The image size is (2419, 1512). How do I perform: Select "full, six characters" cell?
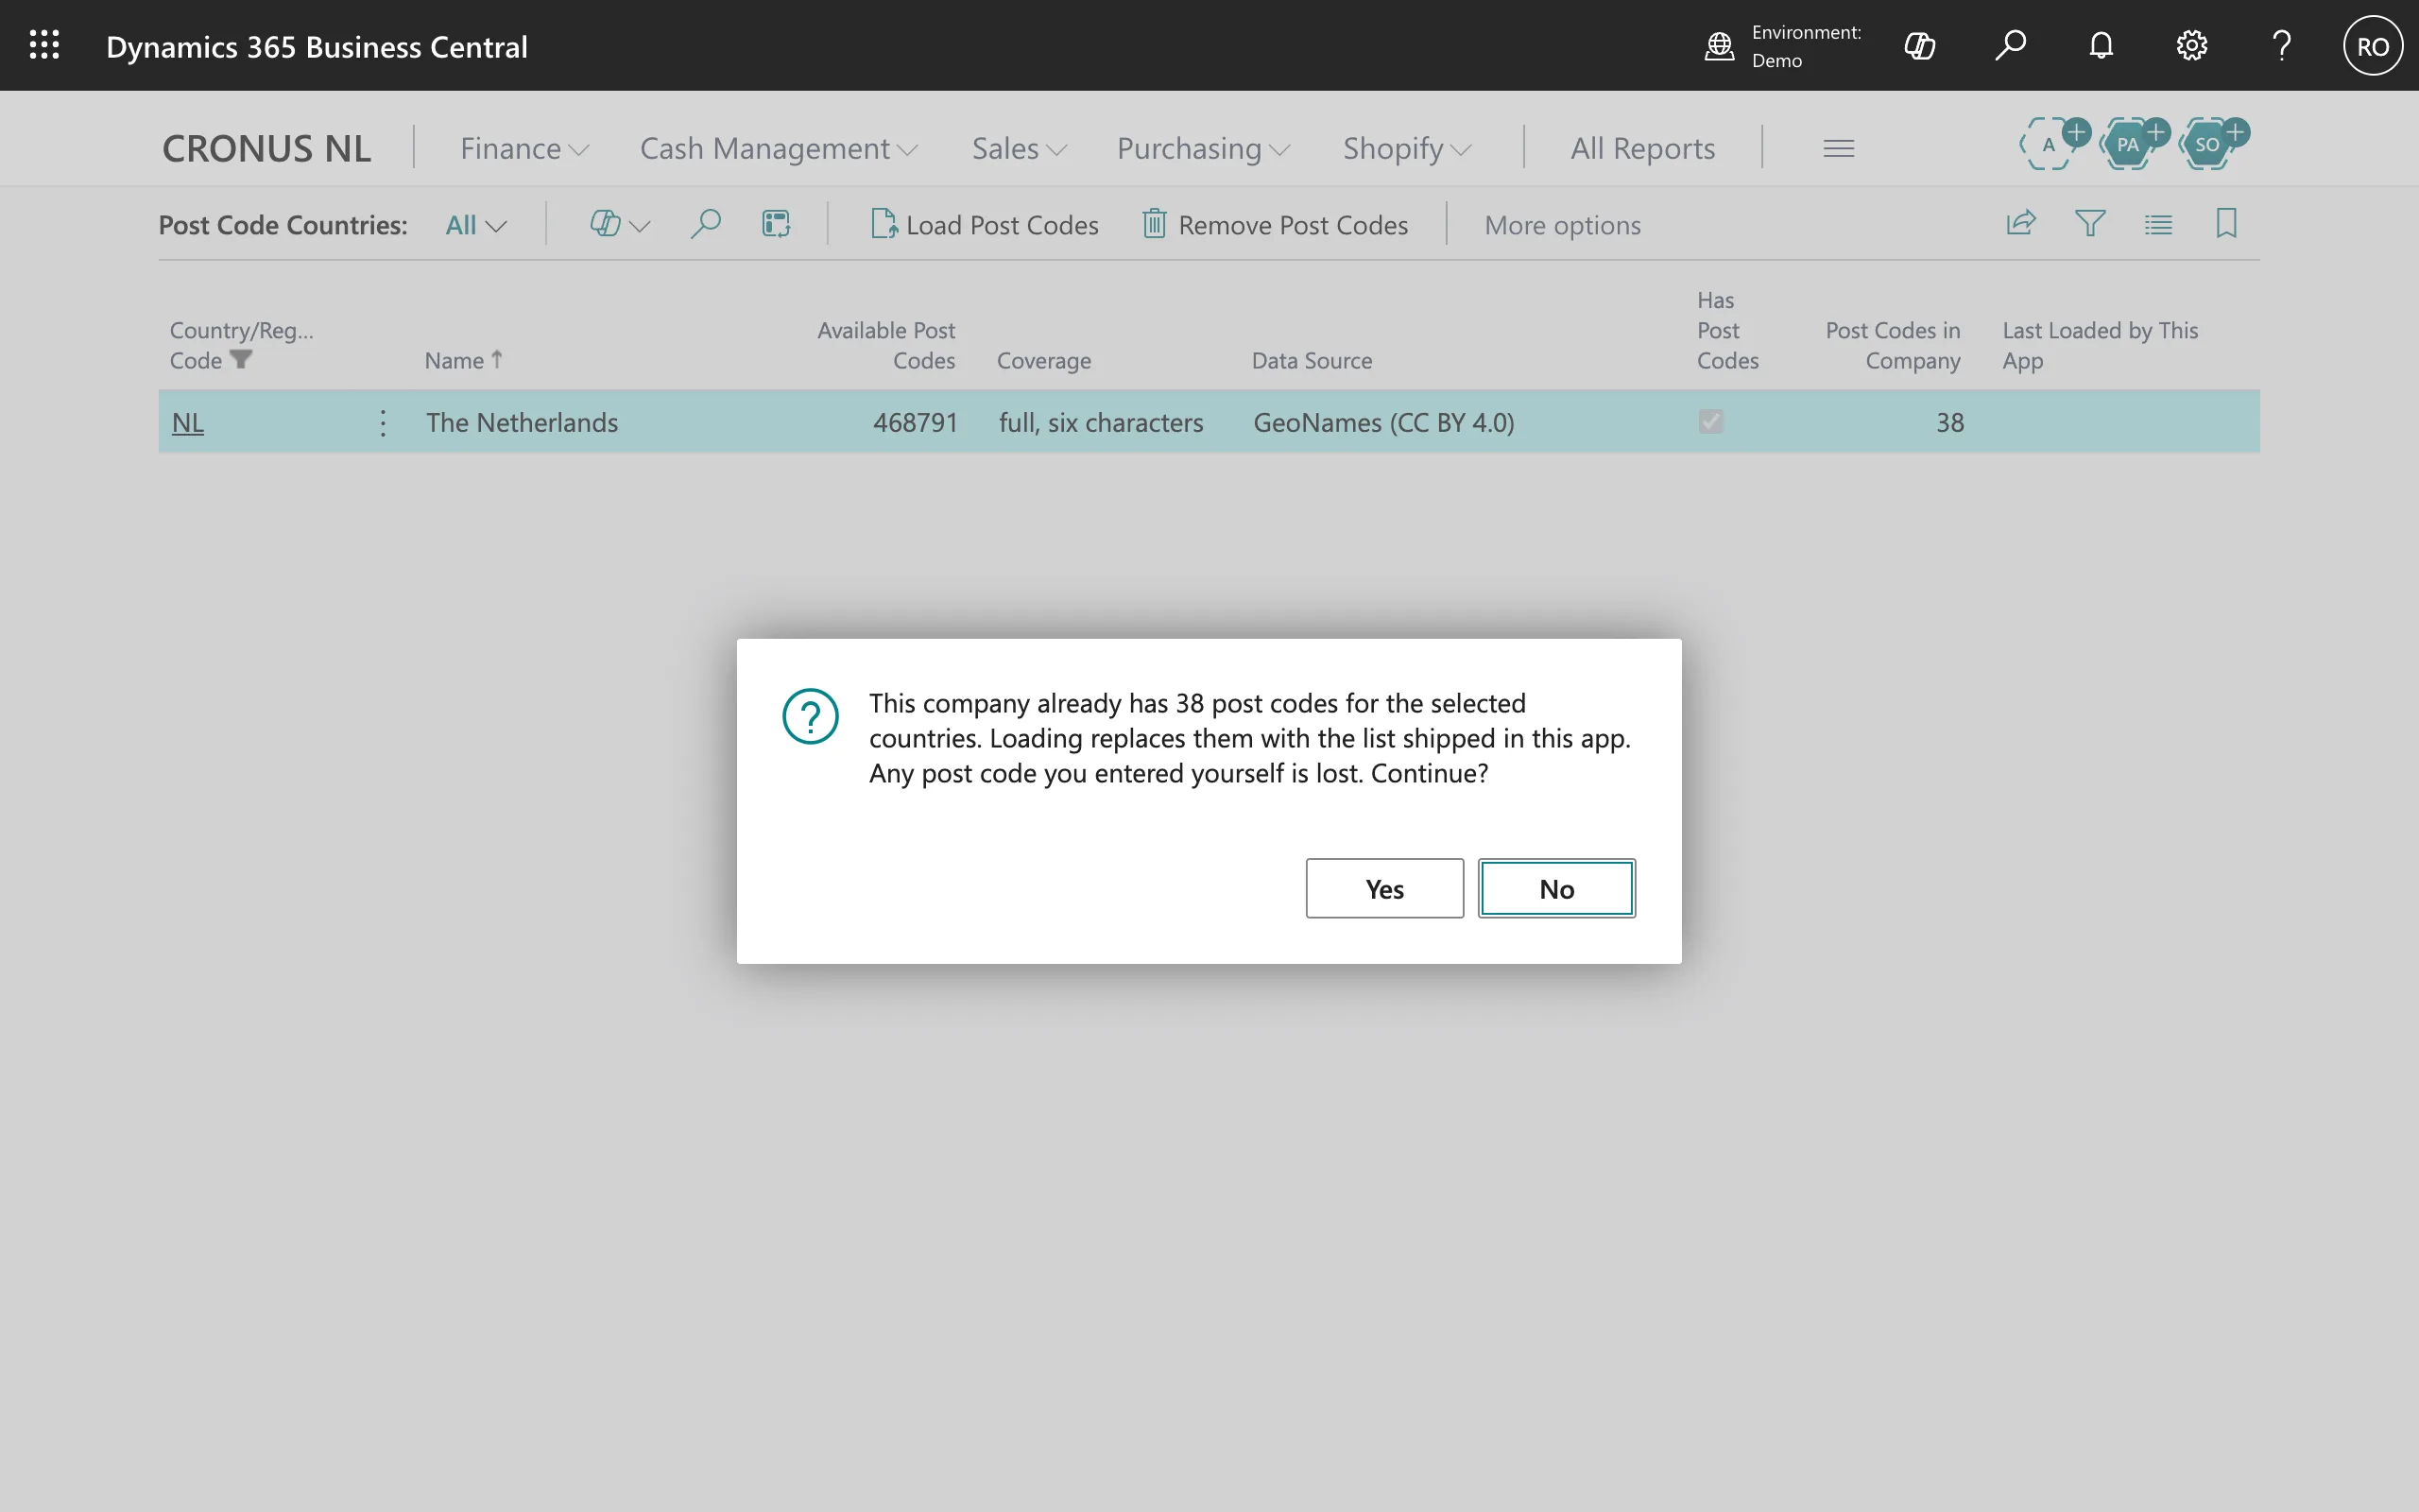[1101, 423]
